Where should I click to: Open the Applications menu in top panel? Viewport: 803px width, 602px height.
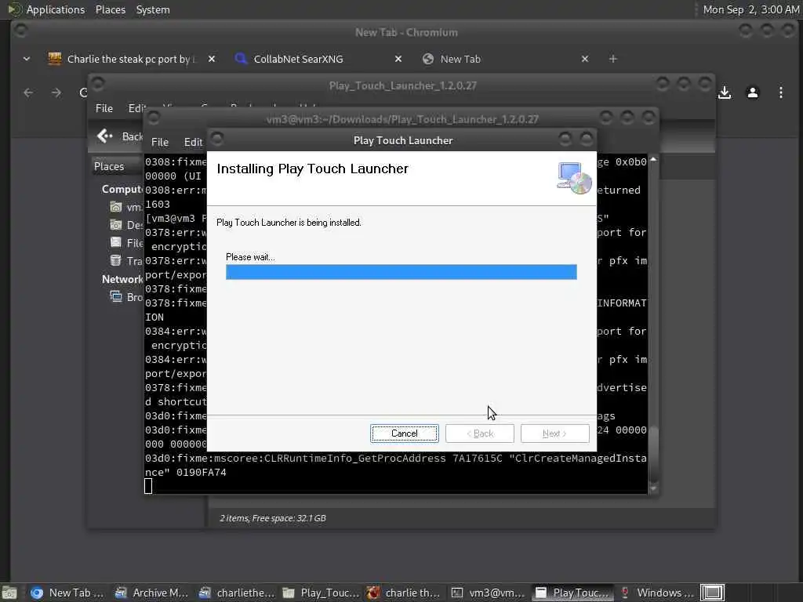56,9
